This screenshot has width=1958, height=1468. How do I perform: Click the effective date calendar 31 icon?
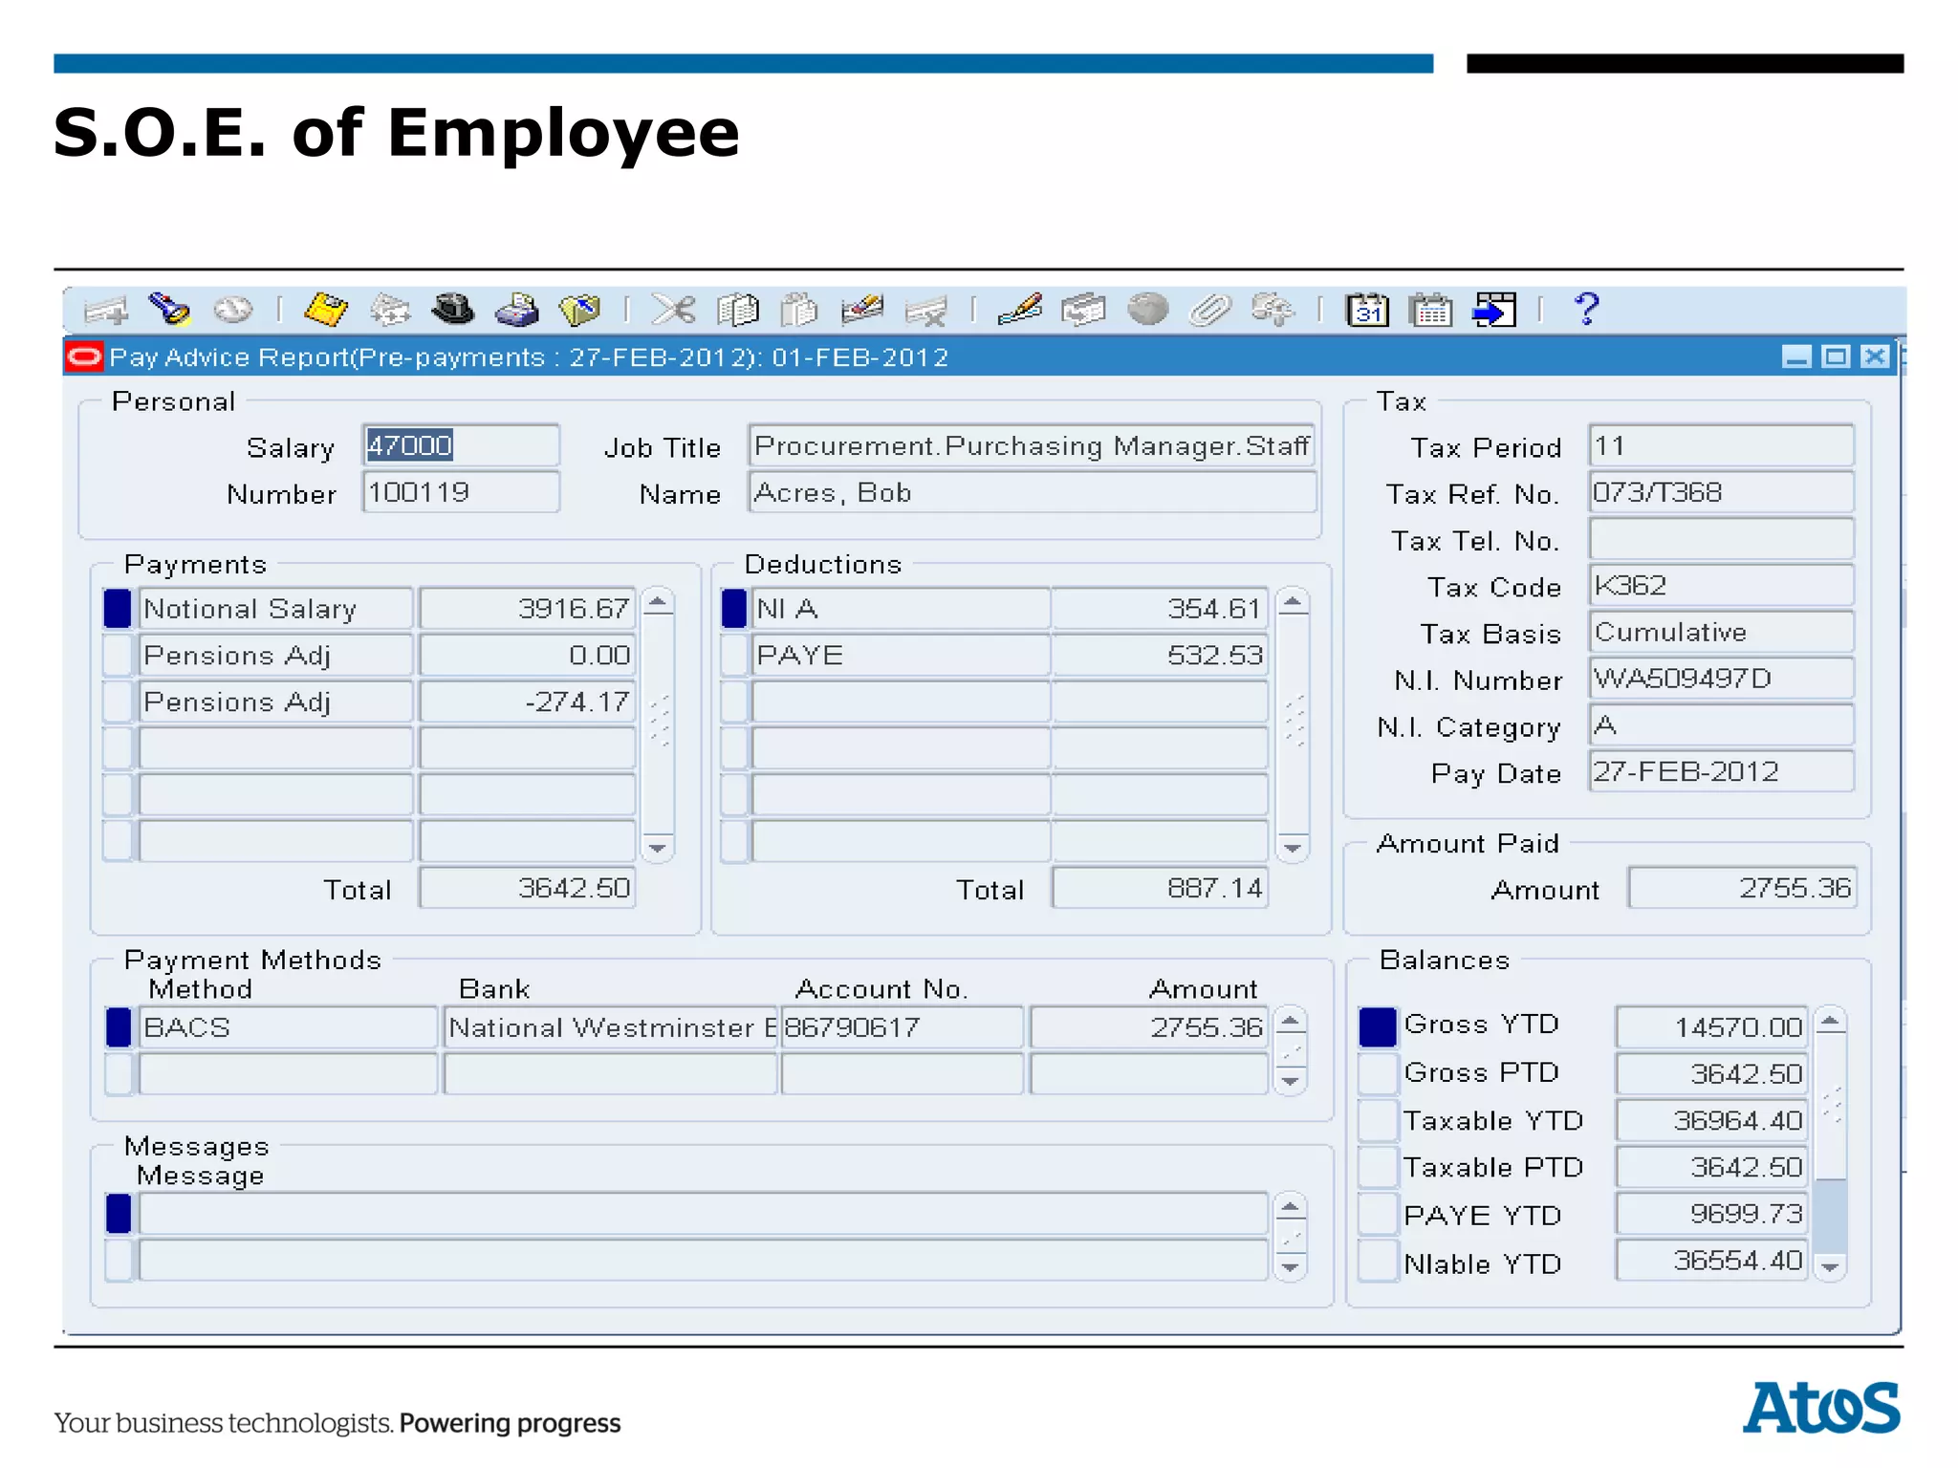[1367, 310]
